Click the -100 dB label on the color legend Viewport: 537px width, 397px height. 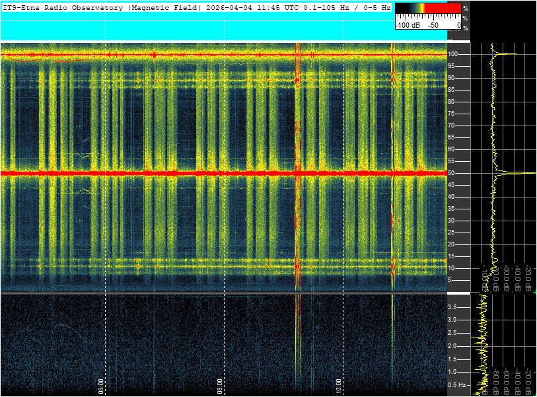tap(407, 25)
